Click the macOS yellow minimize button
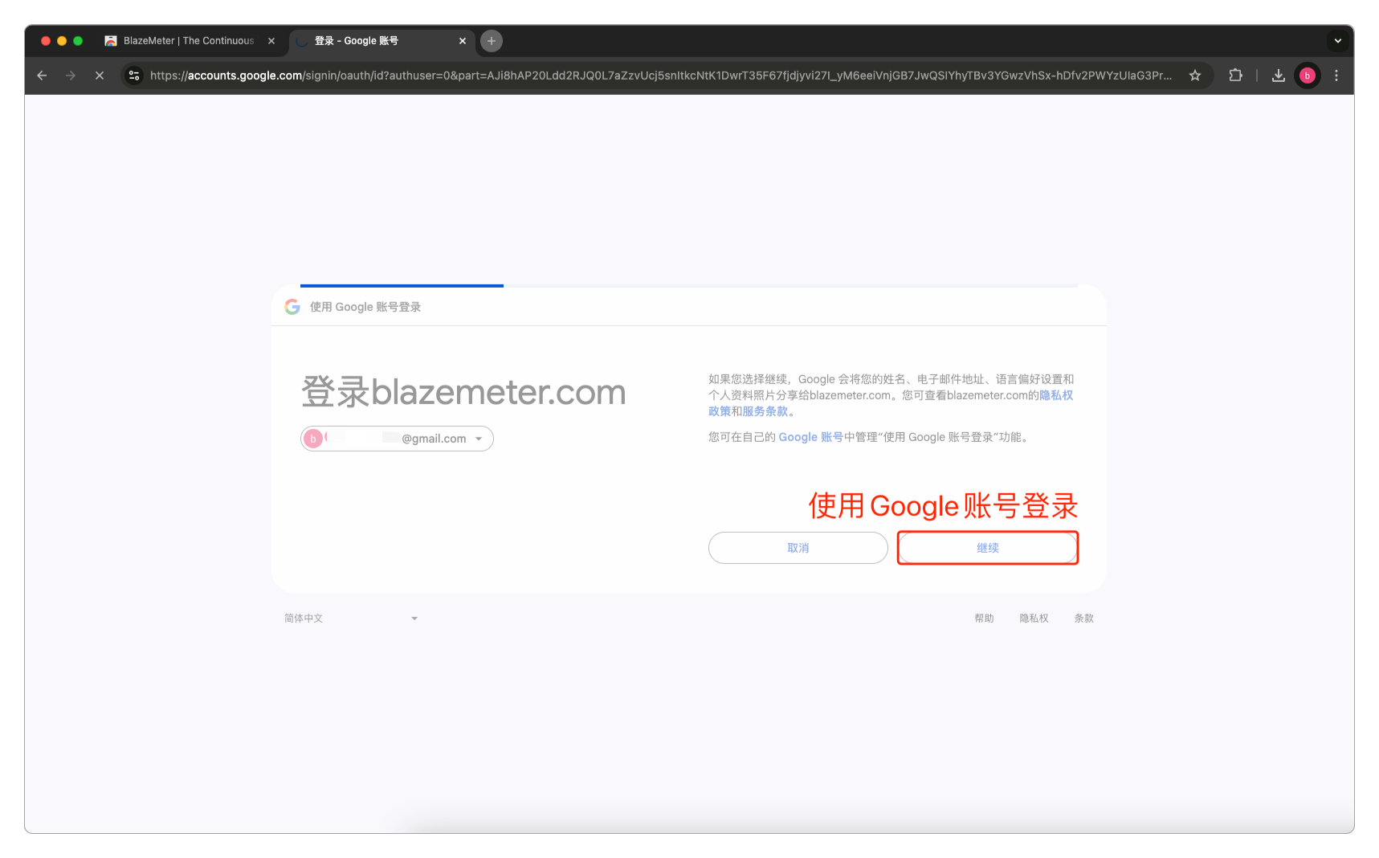Image resolution: width=1379 pixels, height=858 pixels. (x=62, y=41)
